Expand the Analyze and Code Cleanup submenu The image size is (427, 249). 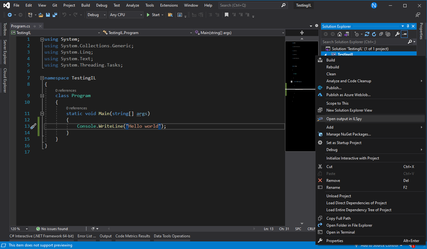point(370,81)
